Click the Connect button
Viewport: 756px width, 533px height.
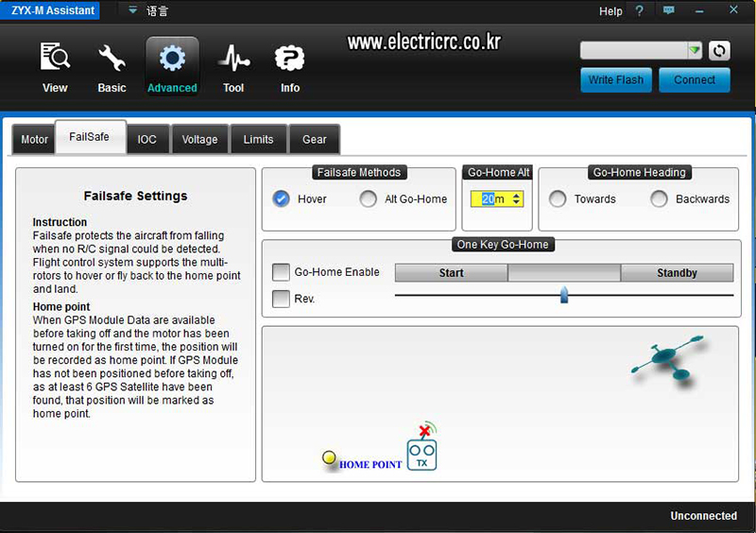(695, 80)
